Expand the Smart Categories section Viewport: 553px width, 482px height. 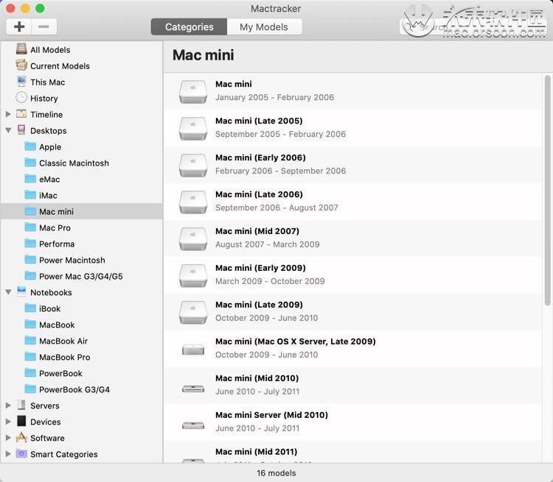[8, 455]
